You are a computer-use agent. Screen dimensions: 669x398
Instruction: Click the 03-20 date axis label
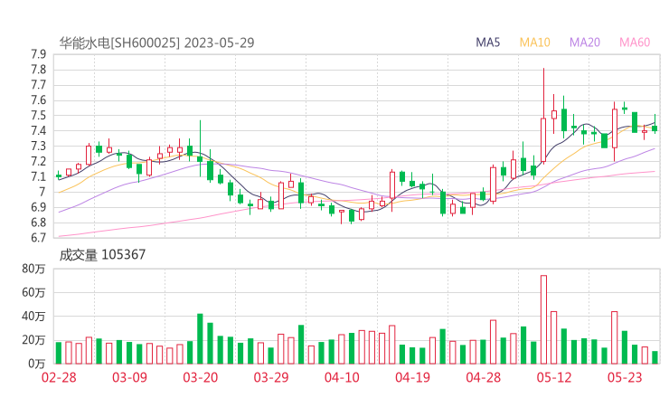pos(201,377)
